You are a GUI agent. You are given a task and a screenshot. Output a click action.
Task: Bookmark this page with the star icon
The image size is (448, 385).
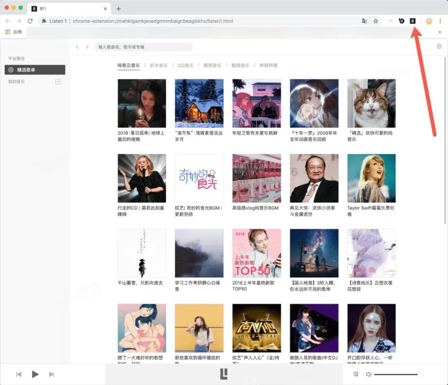coord(376,21)
